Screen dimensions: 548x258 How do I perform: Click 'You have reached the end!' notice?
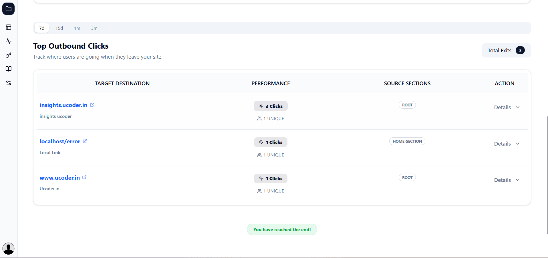(x=282, y=229)
